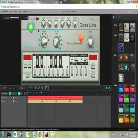Toggle the Bassline track mute switch

pyautogui.click(x=14, y=101)
